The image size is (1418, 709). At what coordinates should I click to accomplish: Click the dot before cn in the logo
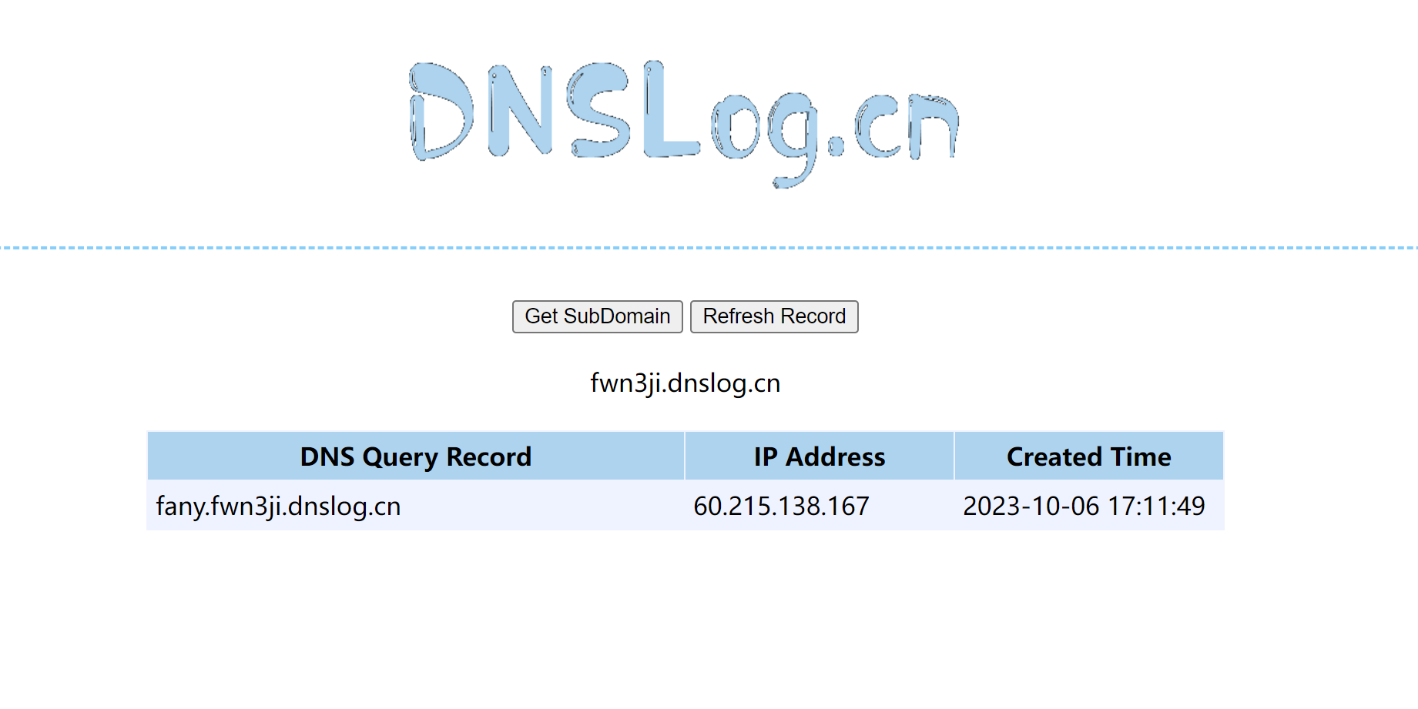836,146
